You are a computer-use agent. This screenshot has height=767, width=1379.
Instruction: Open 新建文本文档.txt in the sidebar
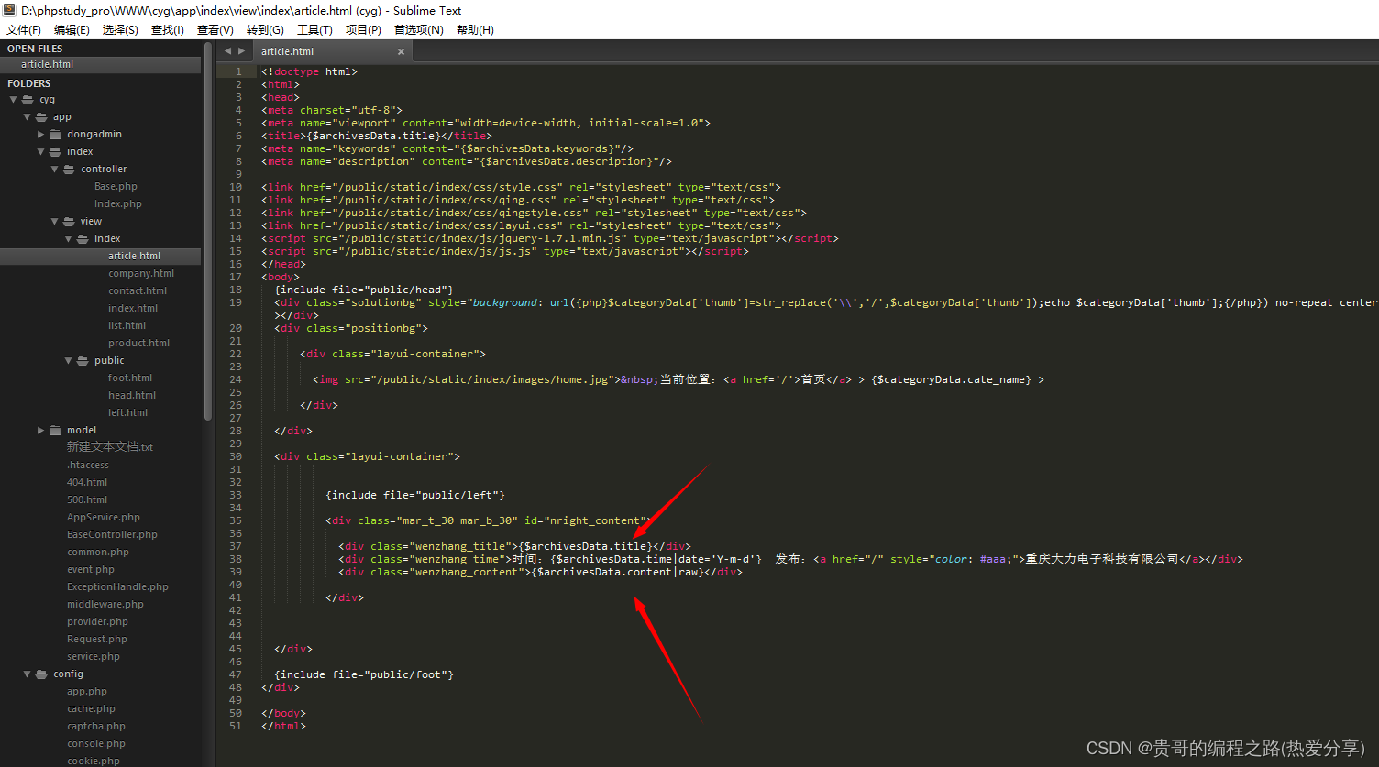tap(110, 447)
